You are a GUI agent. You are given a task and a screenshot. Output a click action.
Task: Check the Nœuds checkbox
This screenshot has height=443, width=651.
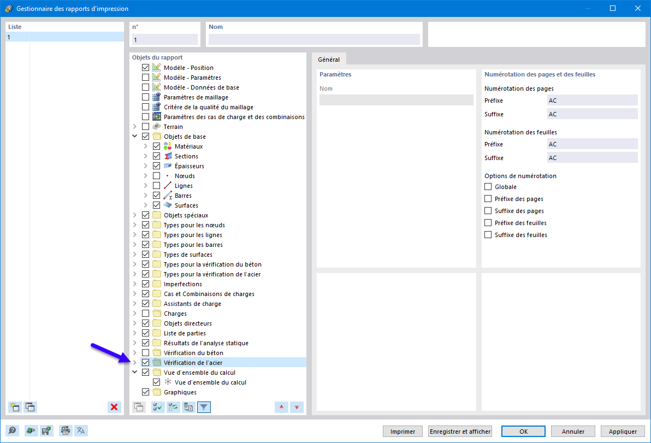pos(157,176)
